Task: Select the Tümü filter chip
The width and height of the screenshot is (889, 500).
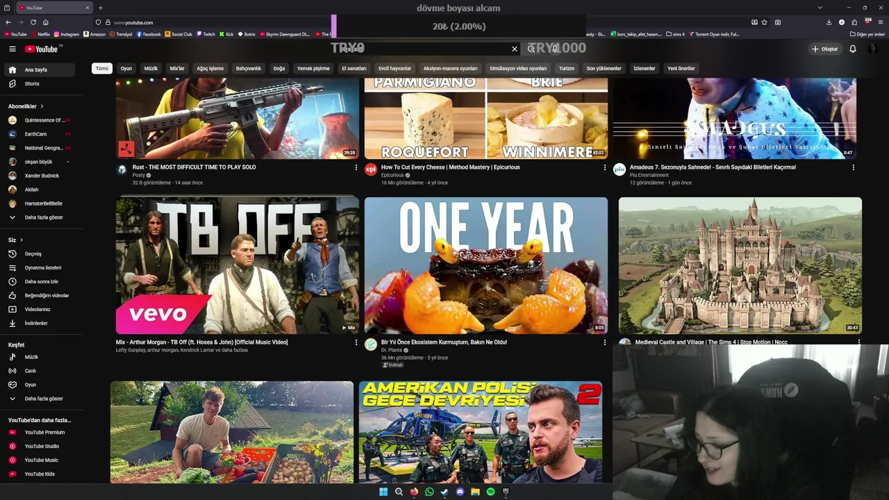Action: tap(102, 69)
